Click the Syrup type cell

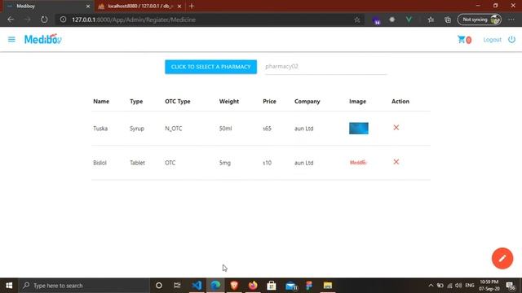[x=137, y=129]
